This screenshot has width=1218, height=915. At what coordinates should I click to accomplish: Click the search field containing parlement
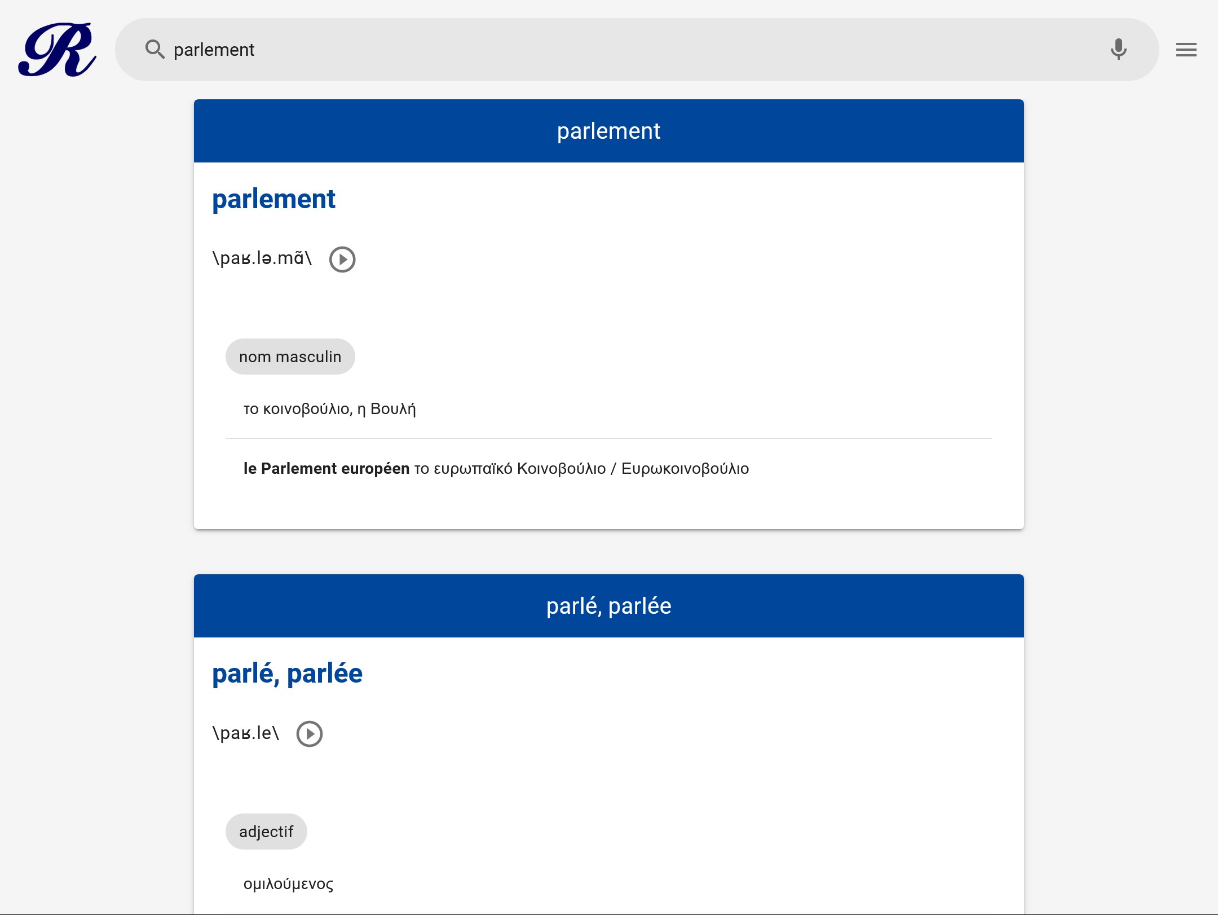(620, 50)
